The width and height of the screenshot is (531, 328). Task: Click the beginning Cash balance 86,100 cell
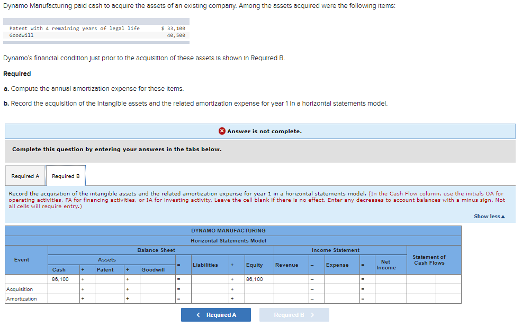(x=64, y=279)
